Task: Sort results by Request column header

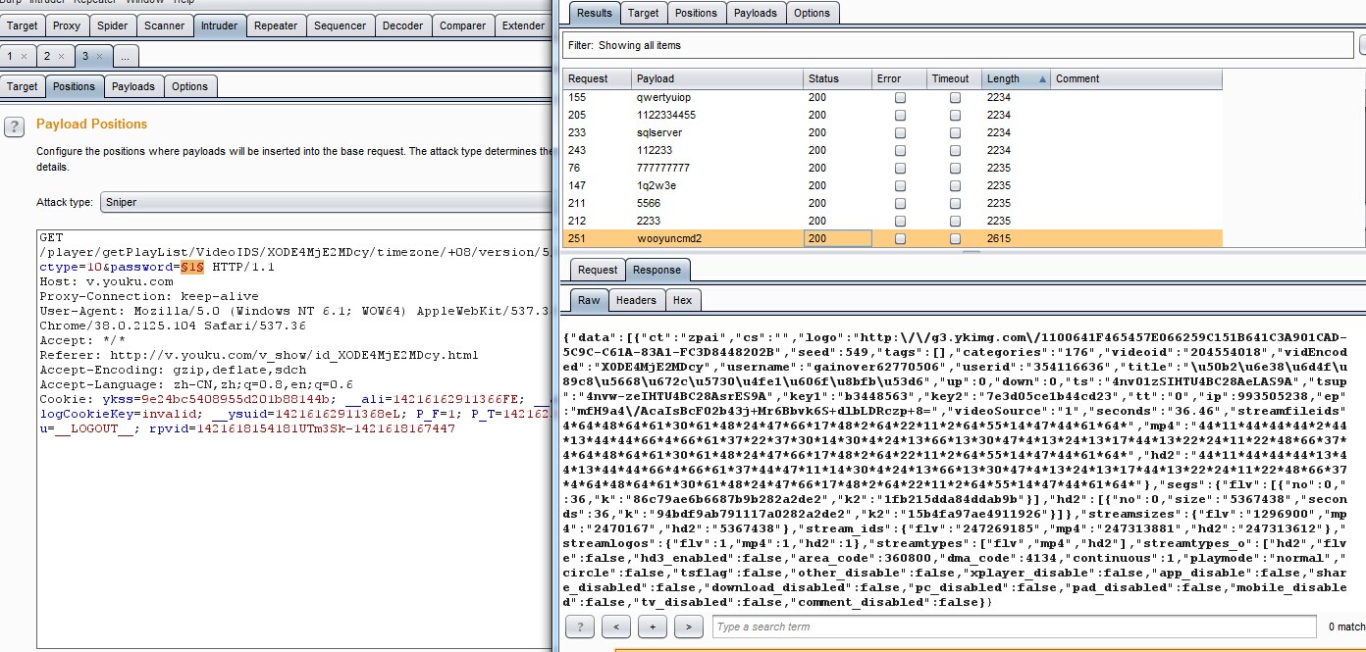Action: [x=598, y=78]
